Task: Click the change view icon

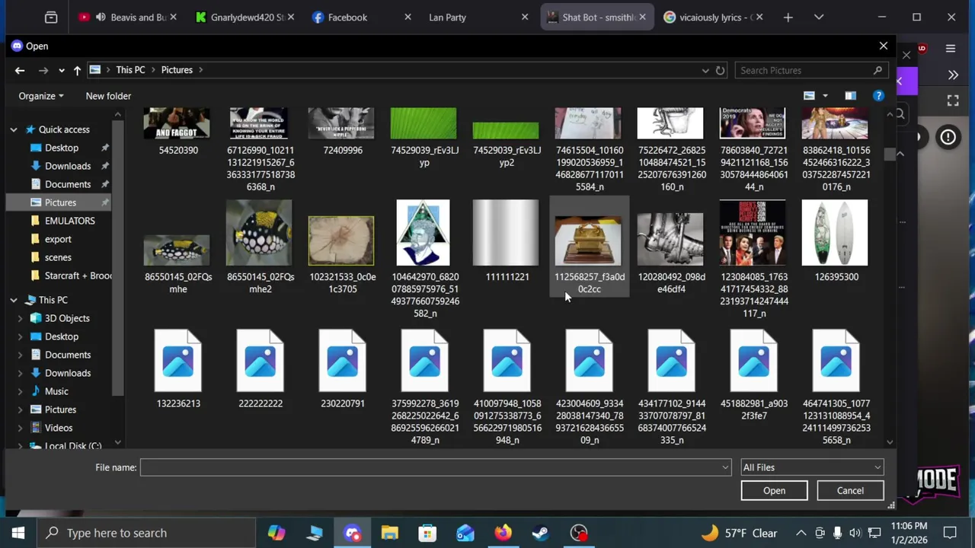Action: 809,96
